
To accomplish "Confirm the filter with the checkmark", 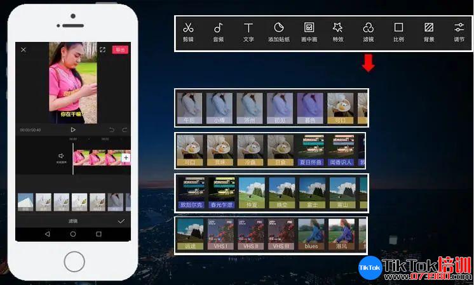I will 121,221.
